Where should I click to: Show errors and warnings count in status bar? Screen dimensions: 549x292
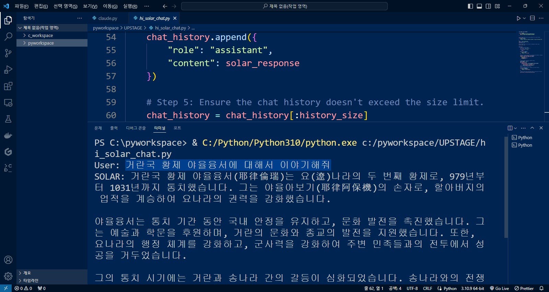click(x=23, y=288)
